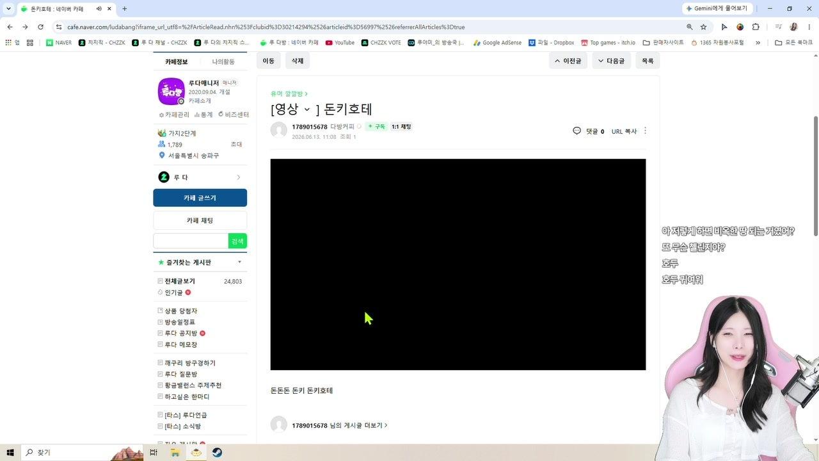
Task: Open the 판매자사이트 bookmark folder
Action: click(663, 43)
